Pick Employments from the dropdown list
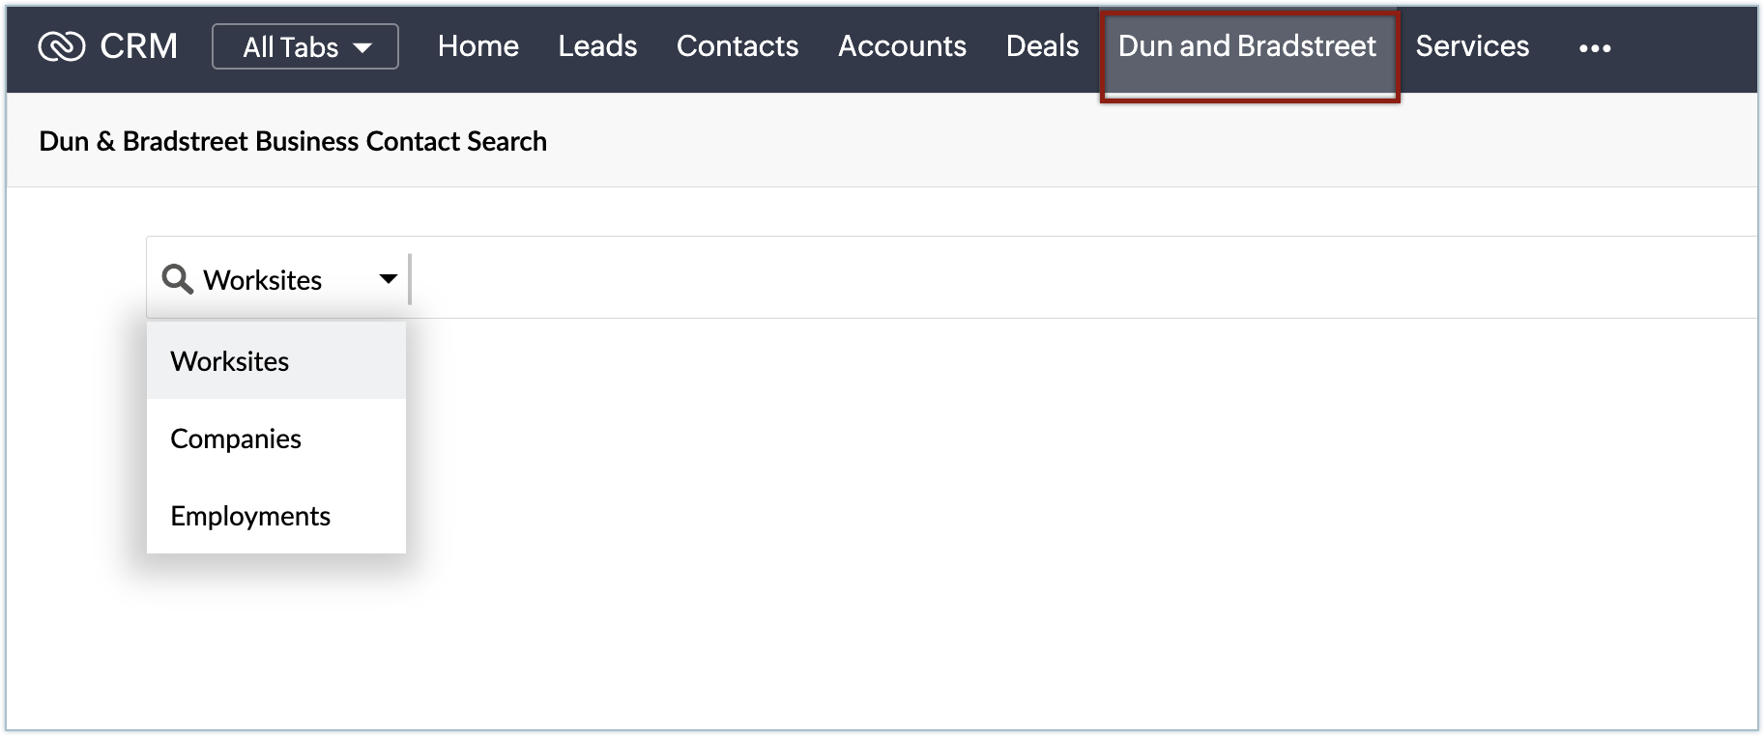The width and height of the screenshot is (1764, 736). coord(250,516)
